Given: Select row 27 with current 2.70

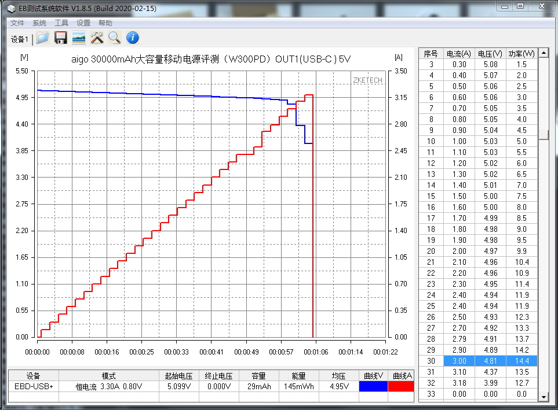Looking at the screenshot, I should [478, 328].
